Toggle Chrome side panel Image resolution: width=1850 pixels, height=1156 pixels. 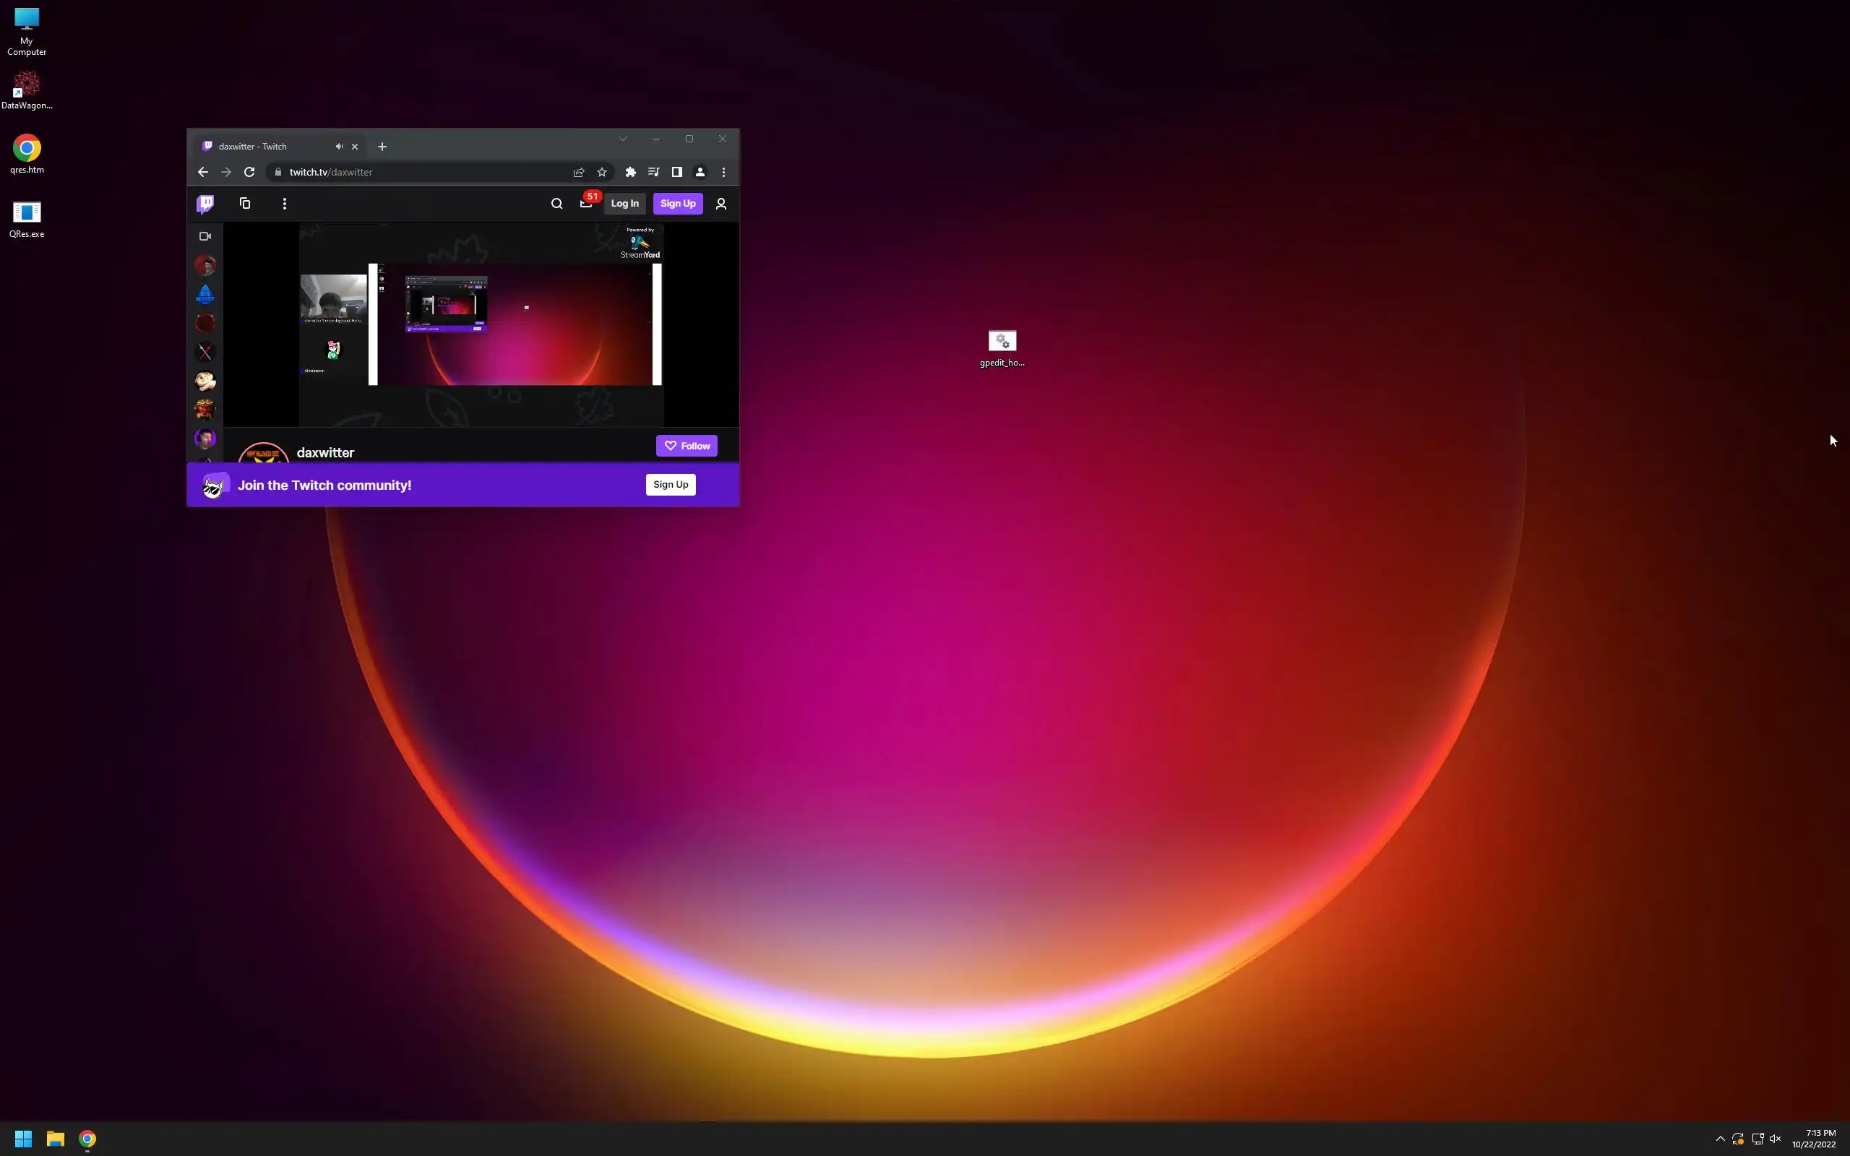coord(676,172)
